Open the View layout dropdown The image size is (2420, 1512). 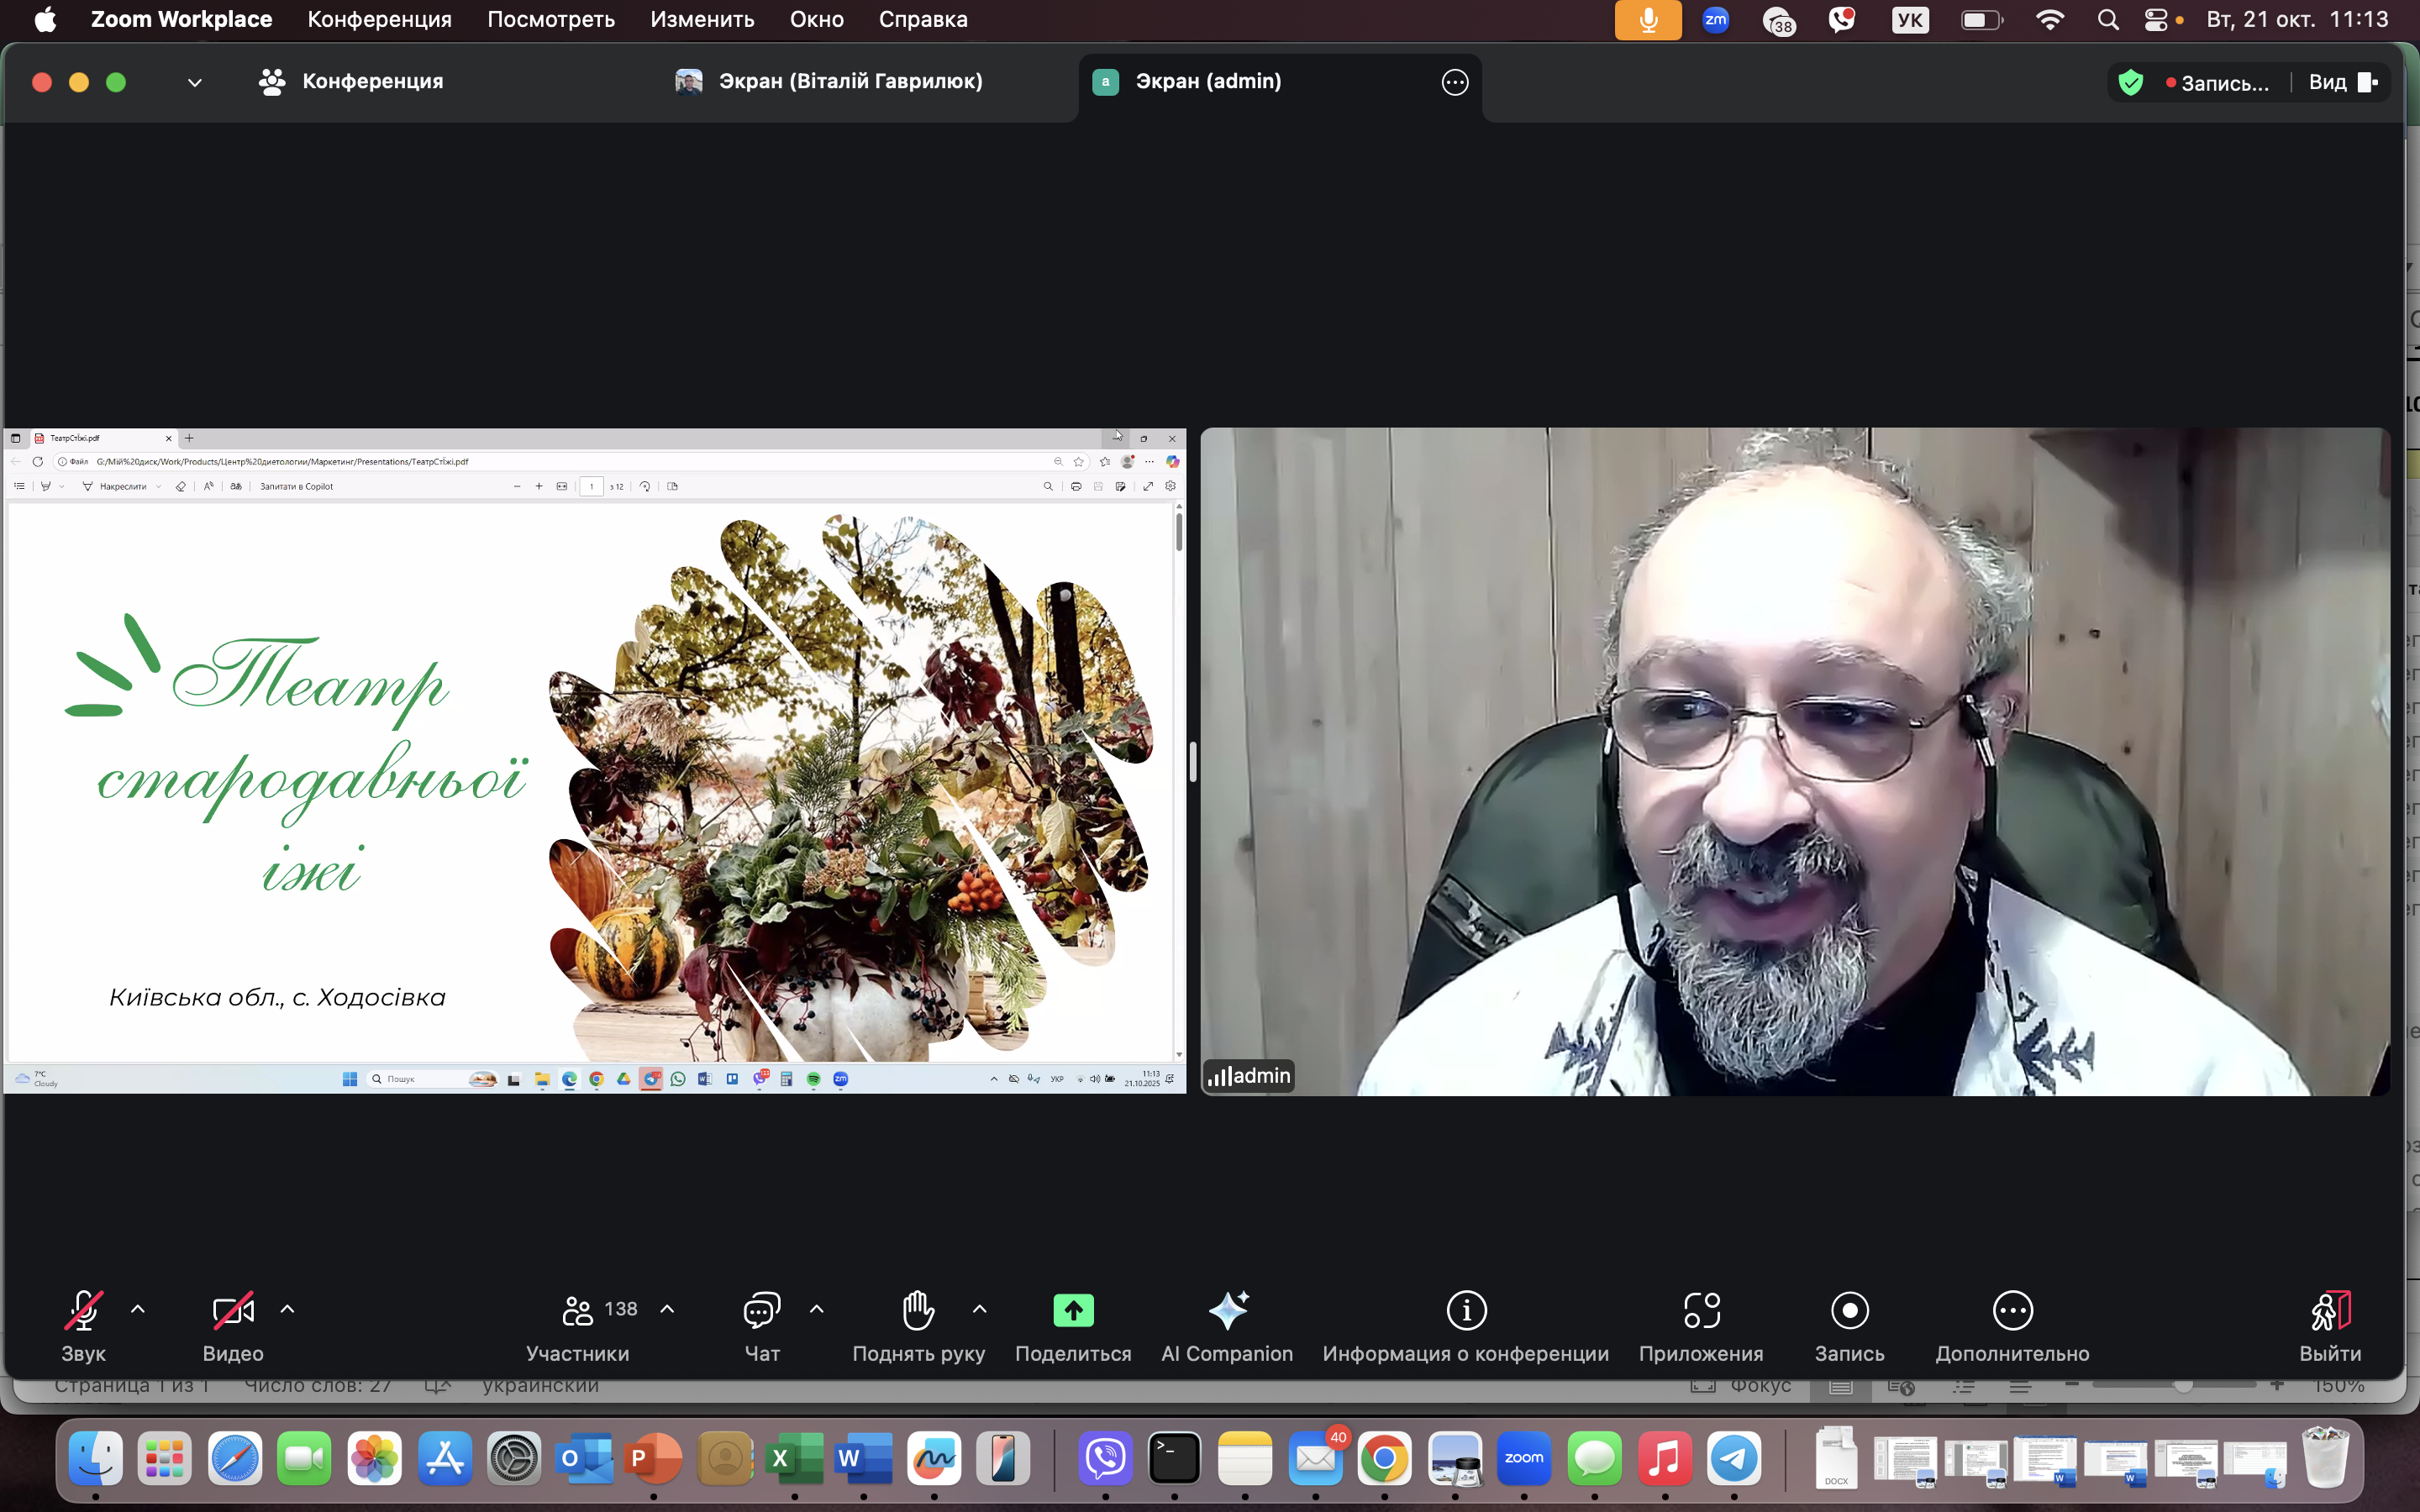pos(2342,83)
